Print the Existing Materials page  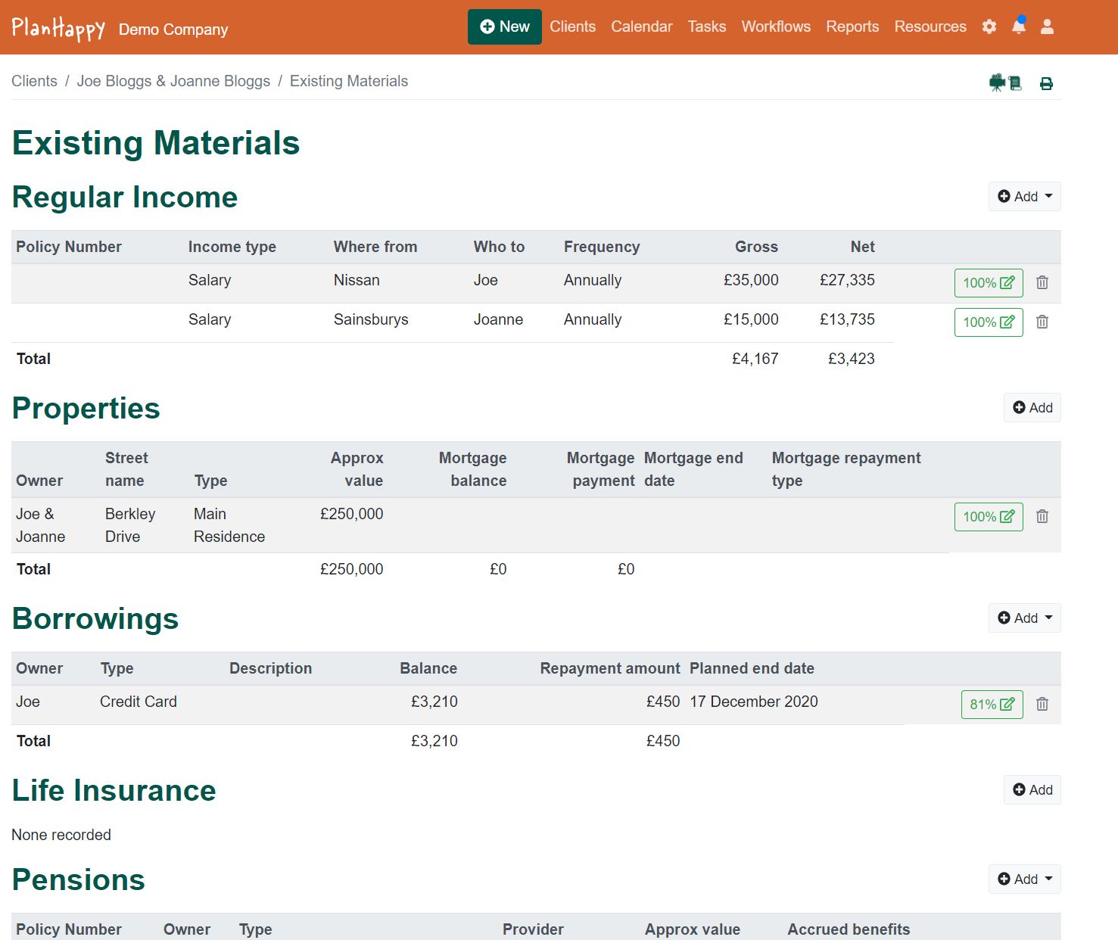tap(1046, 83)
